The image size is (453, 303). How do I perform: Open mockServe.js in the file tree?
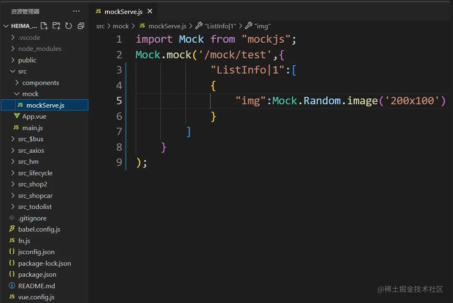tap(45, 105)
